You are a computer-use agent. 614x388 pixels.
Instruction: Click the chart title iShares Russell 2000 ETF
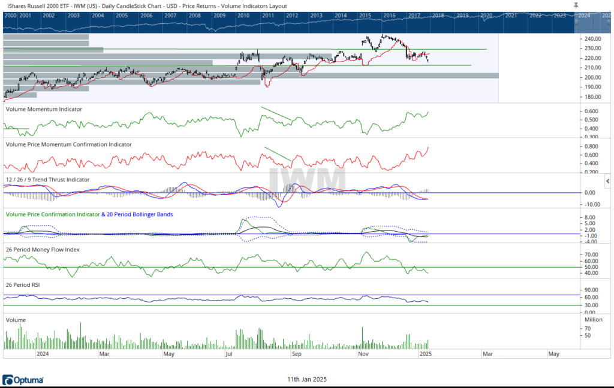[x=38, y=6]
